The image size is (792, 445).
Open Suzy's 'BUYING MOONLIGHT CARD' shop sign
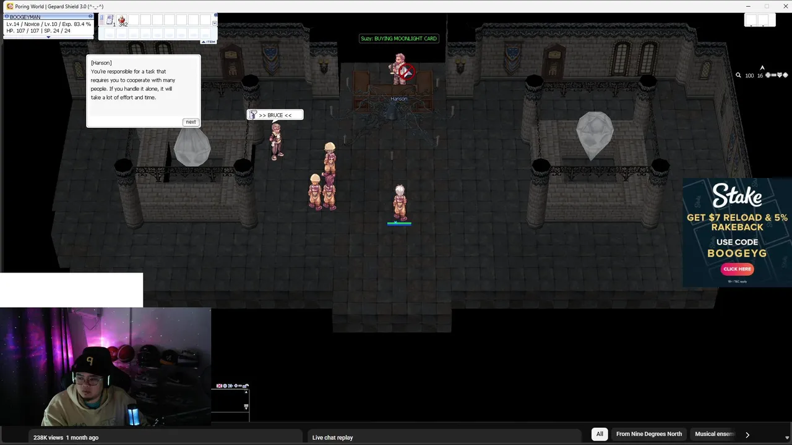(x=399, y=38)
